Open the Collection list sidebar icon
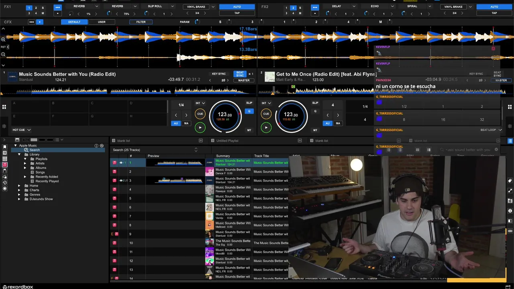Viewport: 514px width, 289px height. [4, 153]
